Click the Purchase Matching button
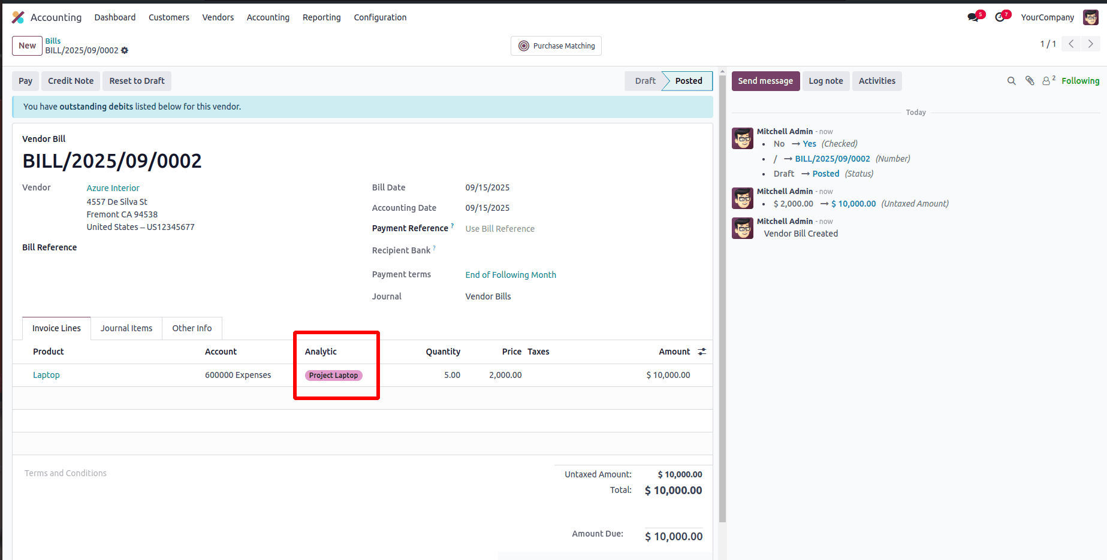 coord(556,46)
